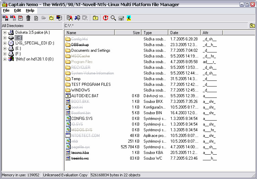Sort by the Attr column header
257x179 pixels.
pyautogui.click(x=211, y=32)
